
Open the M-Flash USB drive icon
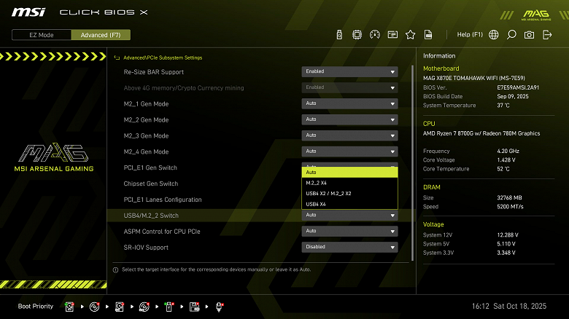tap(339, 35)
